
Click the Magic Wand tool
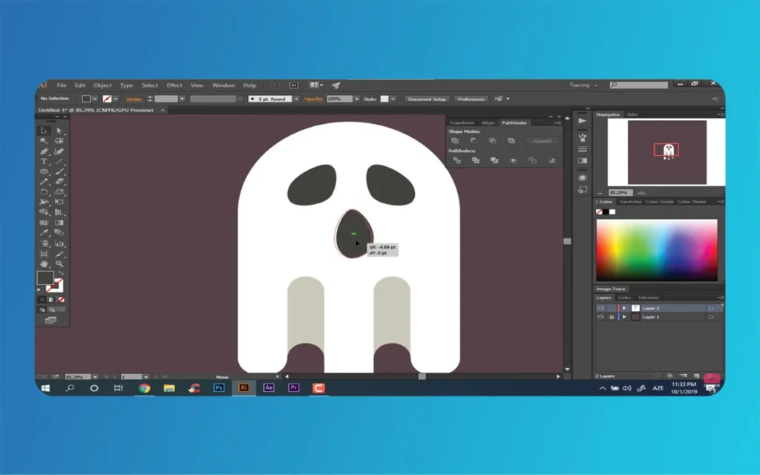click(x=45, y=141)
